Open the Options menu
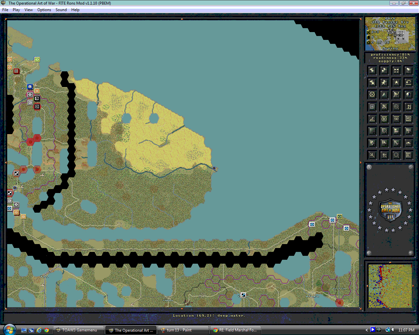This screenshot has height=335, width=419. pyautogui.click(x=44, y=10)
